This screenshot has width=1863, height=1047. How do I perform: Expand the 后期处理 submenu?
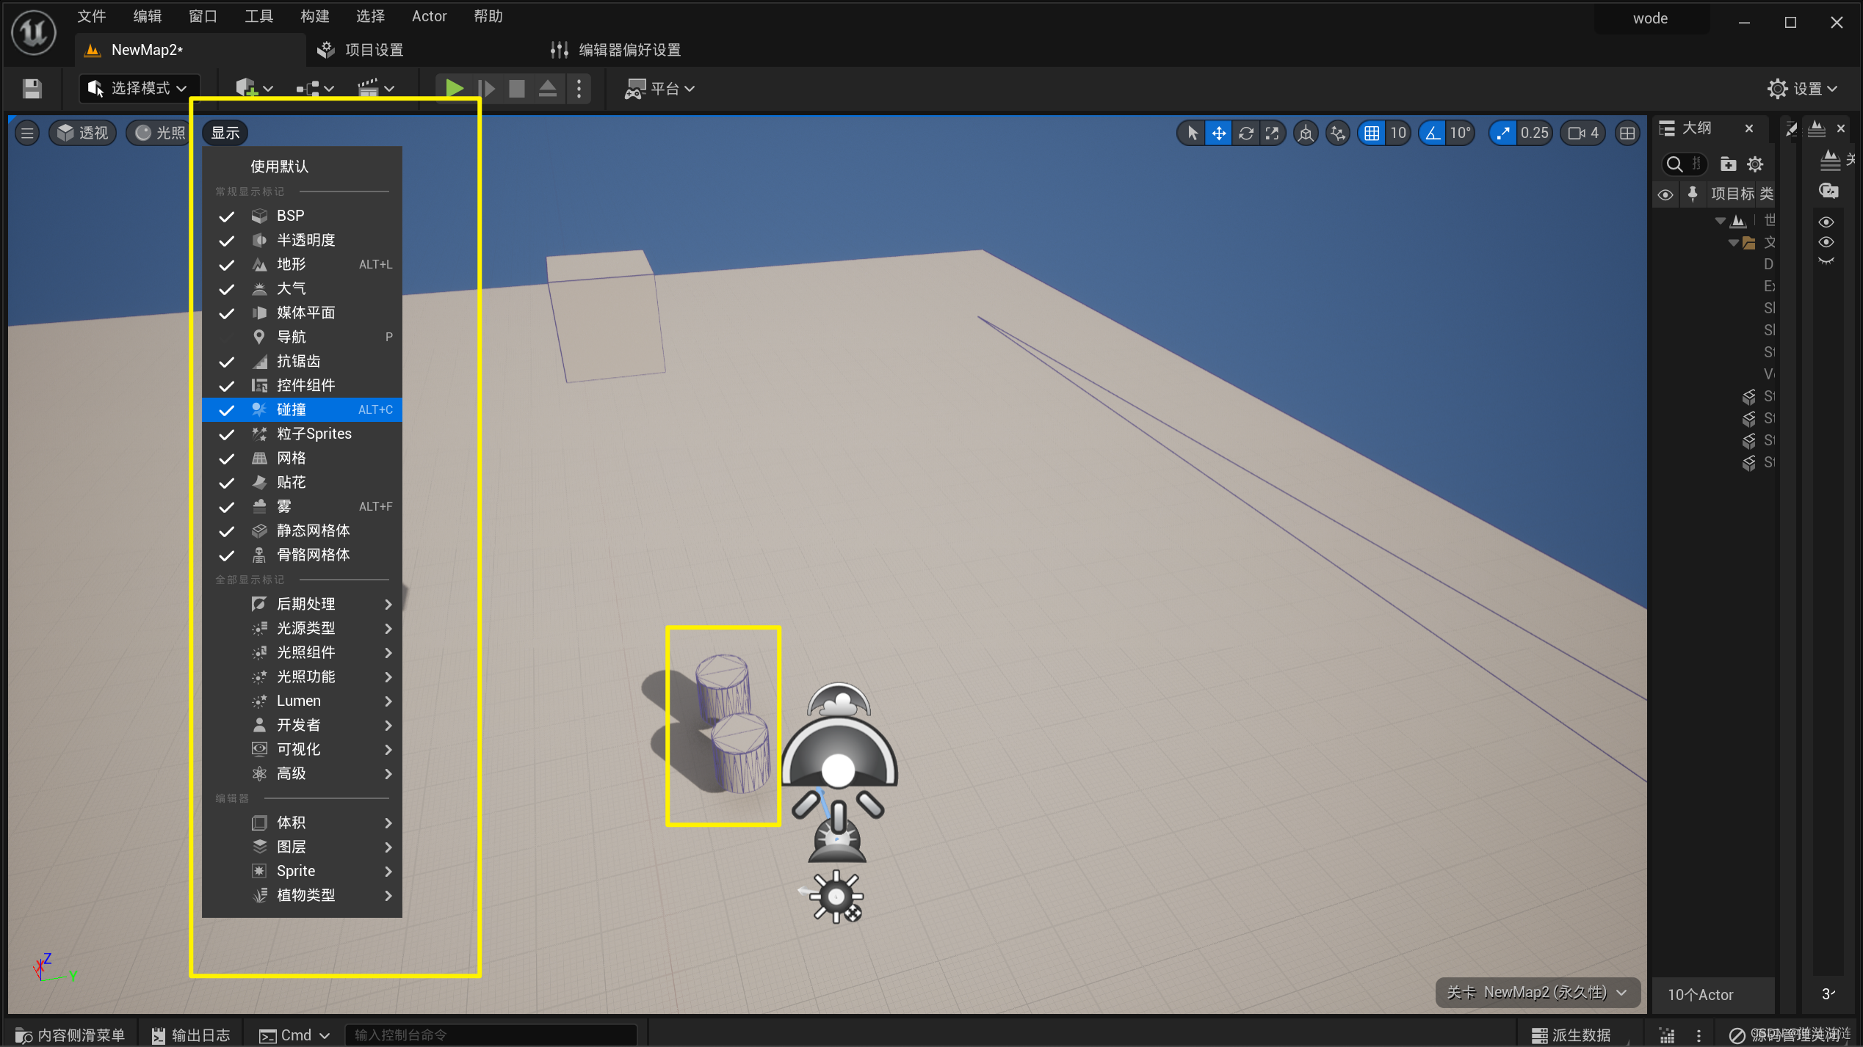pyautogui.click(x=306, y=604)
